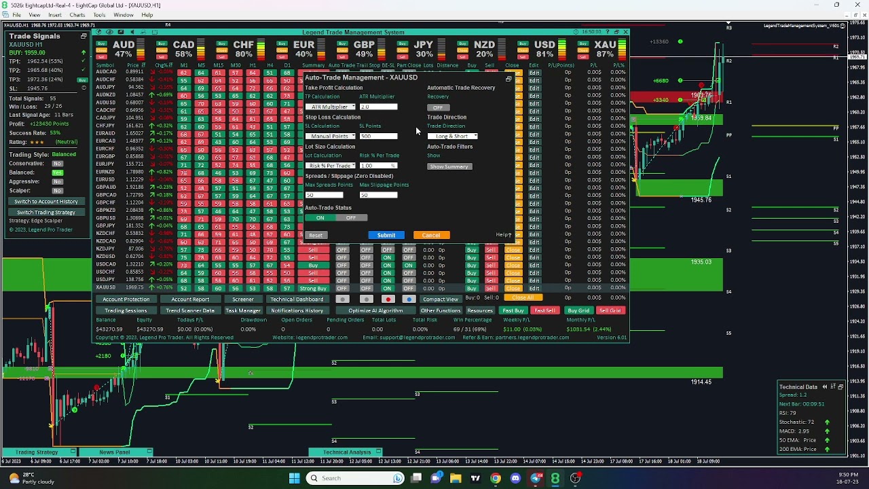
Task: Toggle Aggressive trading style No button
Action: [x=58, y=181]
